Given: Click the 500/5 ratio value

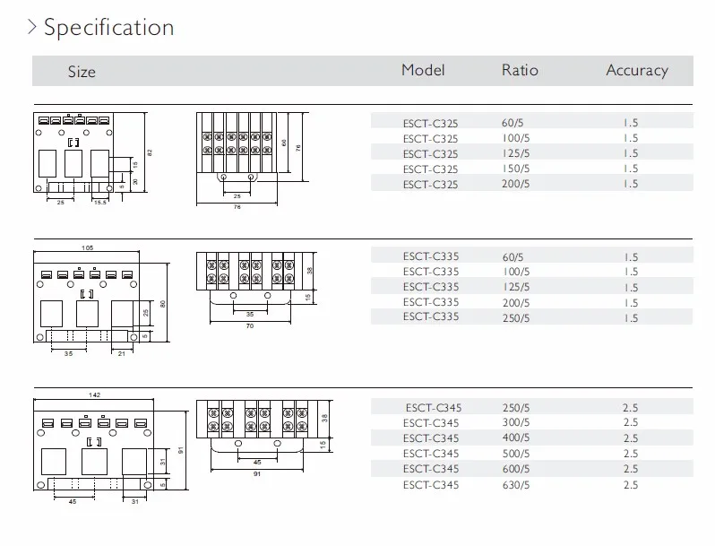Looking at the screenshot, I should [516, 454].
